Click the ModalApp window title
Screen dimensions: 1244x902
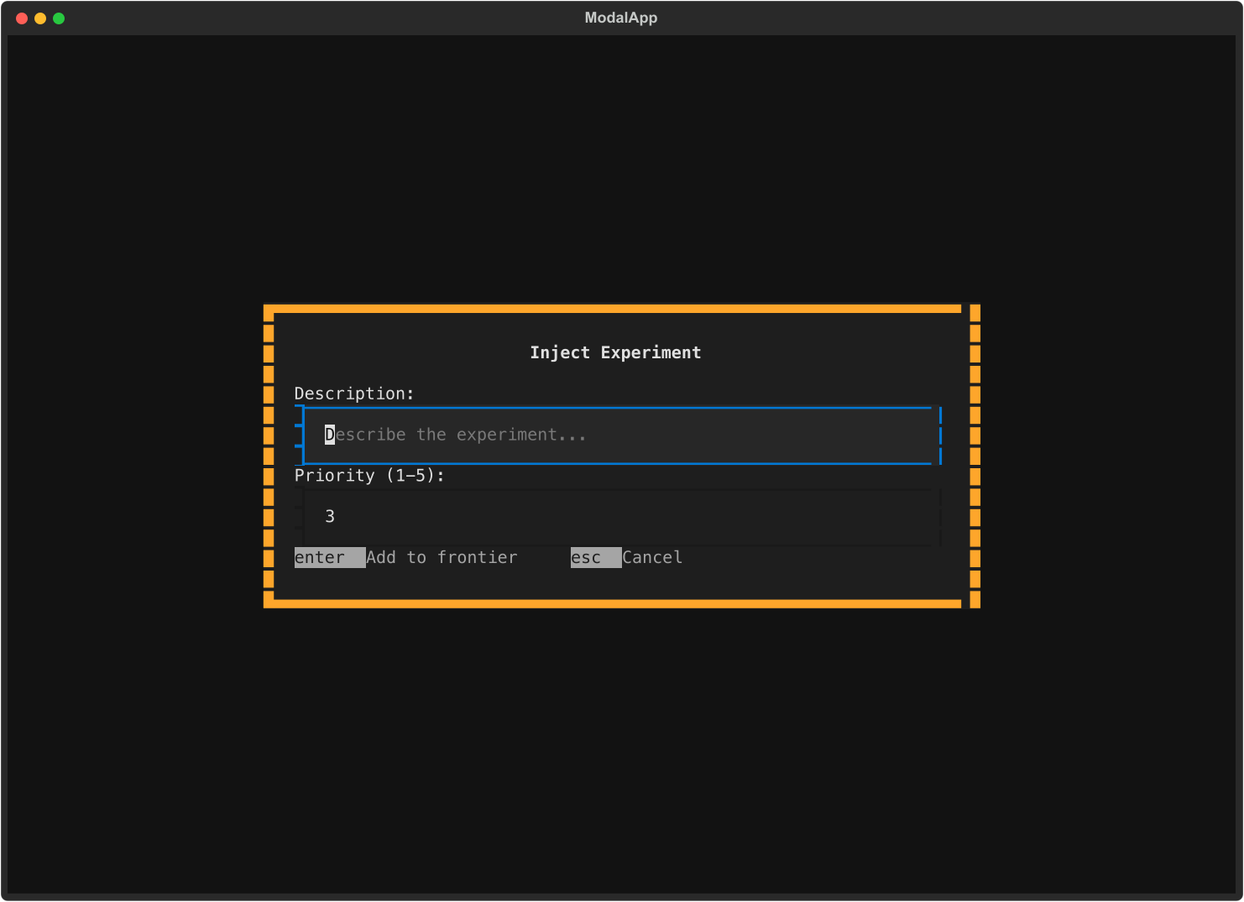pos(621,18)
